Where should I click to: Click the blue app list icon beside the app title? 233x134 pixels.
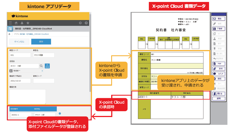tap(10, 29)
